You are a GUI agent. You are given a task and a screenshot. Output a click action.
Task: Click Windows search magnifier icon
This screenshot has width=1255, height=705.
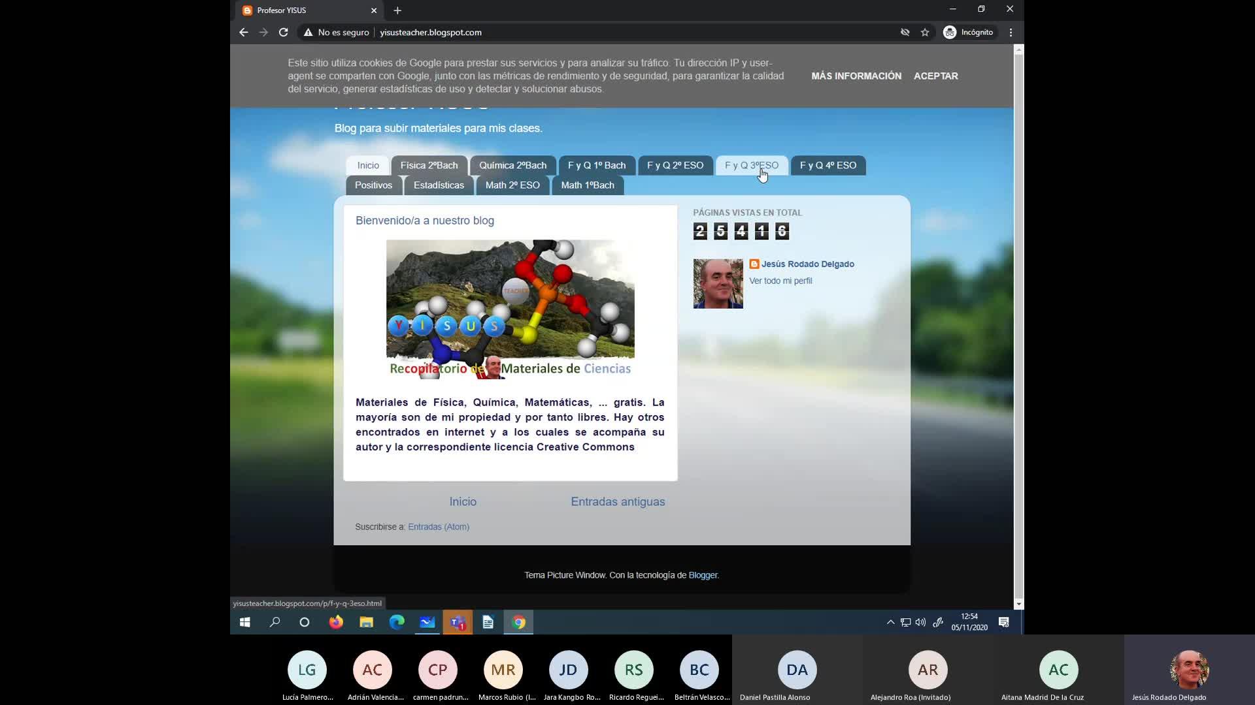pyautogui.click(x=275, y=622)
